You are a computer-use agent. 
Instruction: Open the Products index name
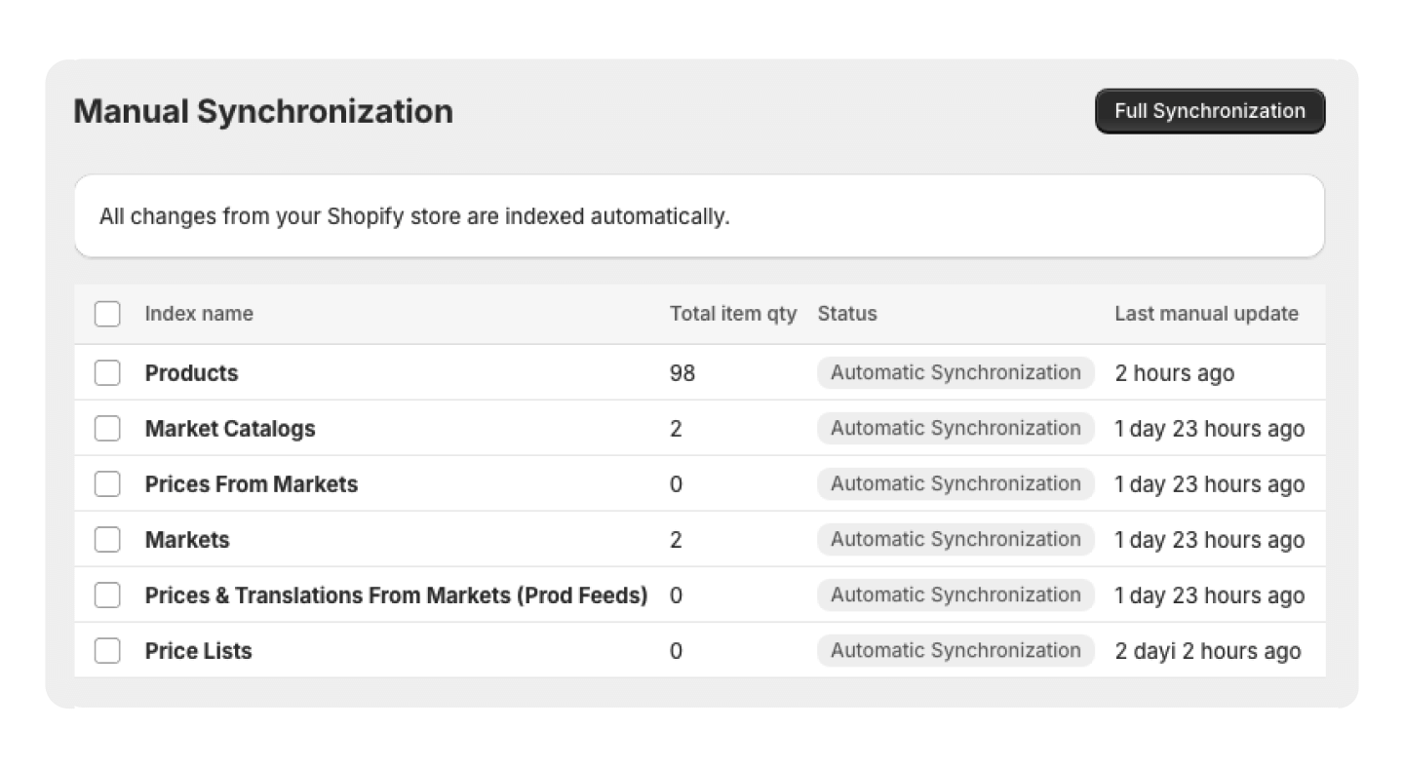(x=191, y=372)
